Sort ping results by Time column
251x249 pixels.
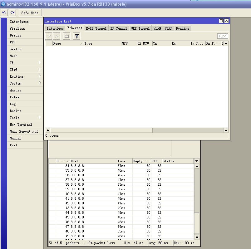coord(125,161)
